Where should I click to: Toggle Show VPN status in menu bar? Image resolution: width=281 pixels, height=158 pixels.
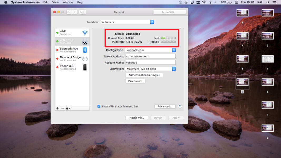point(99,106)
